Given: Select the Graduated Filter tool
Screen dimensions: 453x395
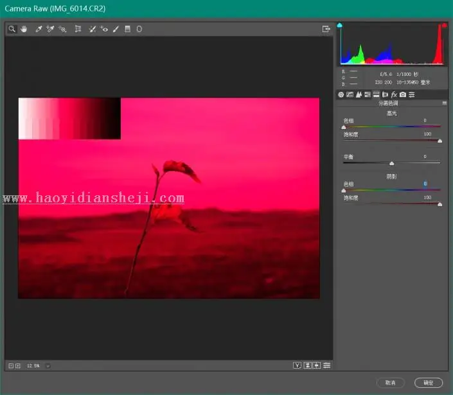Looking at the screenshot, I should 127,29.
